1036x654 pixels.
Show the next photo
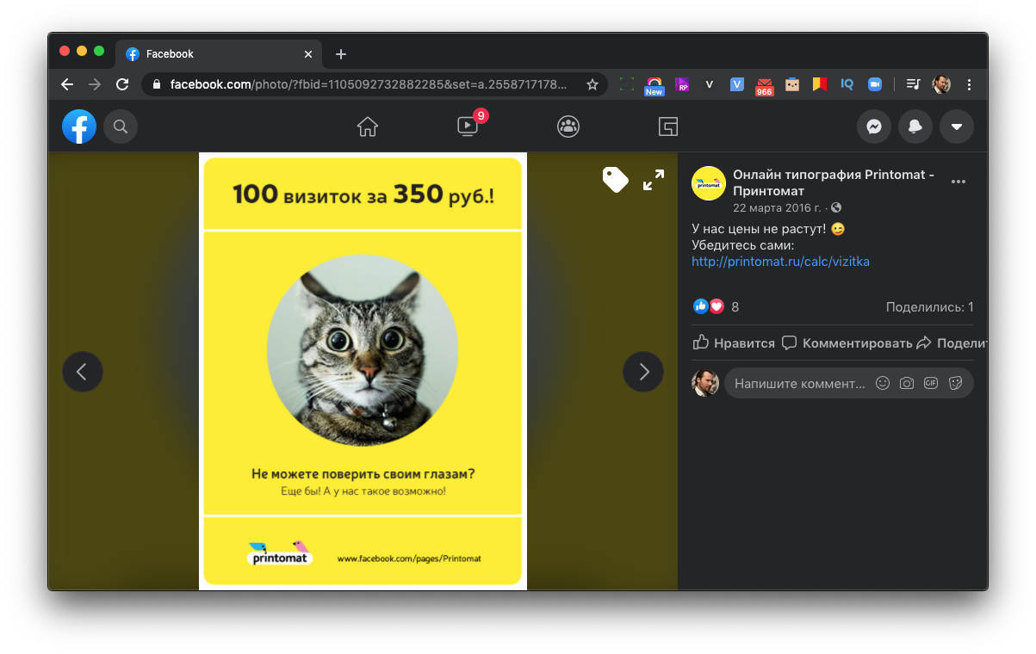click(643, 372)
